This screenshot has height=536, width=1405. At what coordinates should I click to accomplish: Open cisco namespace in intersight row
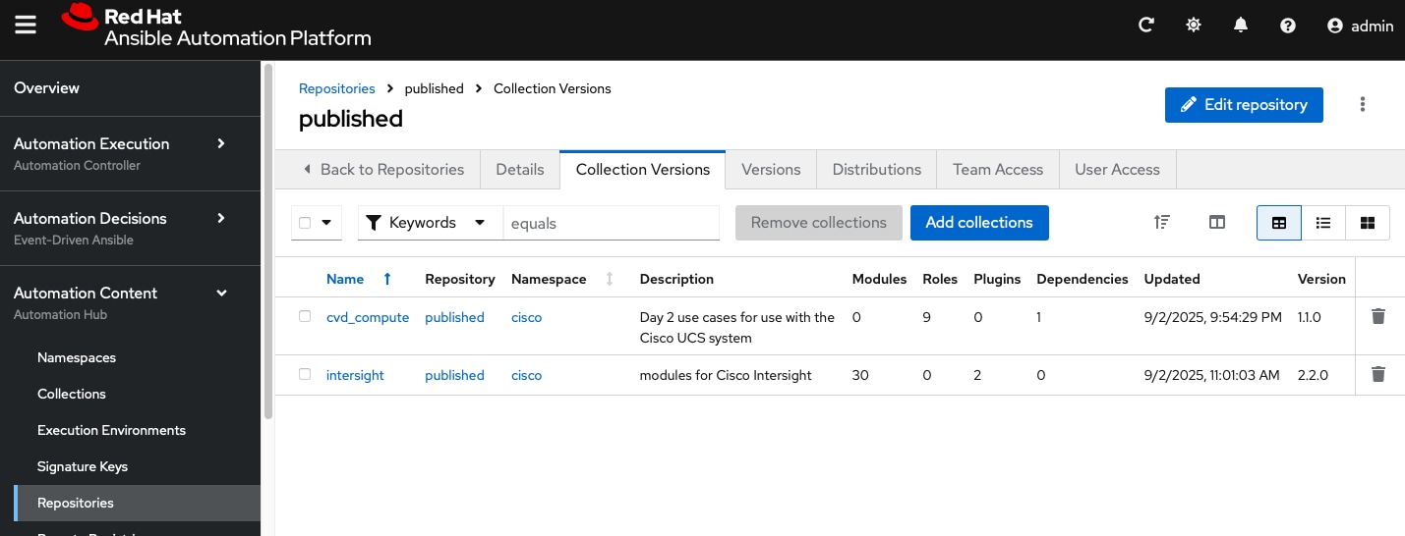coord(526,375)
